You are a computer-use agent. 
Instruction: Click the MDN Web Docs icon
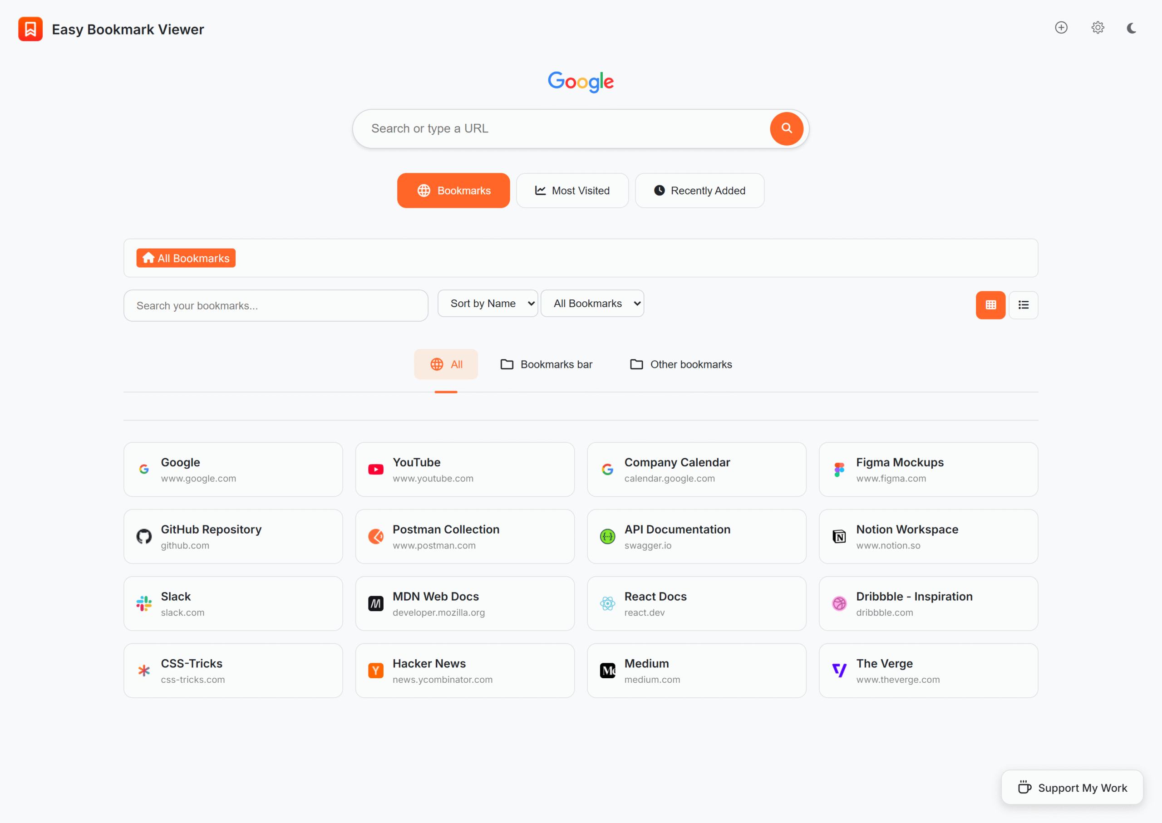click(x=376, y=603)
